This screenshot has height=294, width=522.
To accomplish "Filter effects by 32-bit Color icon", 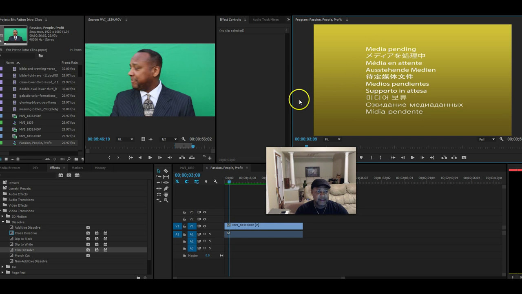I will coord(69,175).
